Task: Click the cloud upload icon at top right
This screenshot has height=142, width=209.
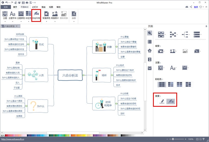Action: 187,7
